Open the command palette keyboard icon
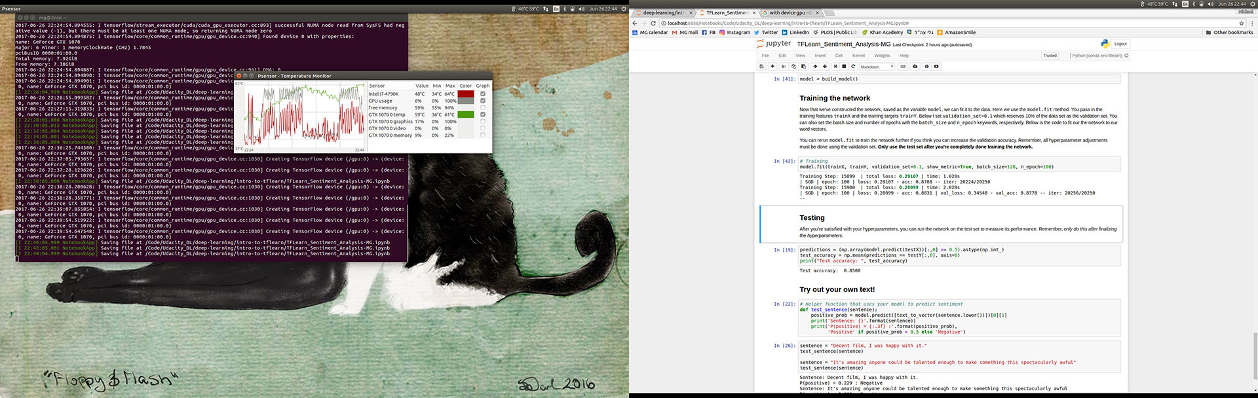Viewport: 1258px width, 398px height. tap(903, 66)
